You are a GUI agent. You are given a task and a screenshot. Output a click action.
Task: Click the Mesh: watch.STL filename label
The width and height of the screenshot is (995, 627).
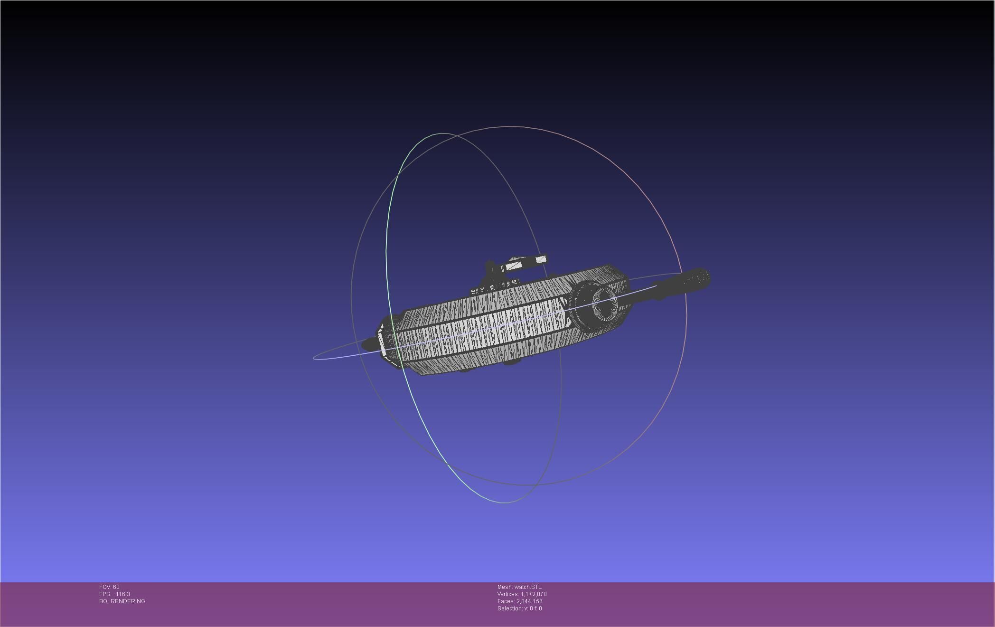pyautogui.click(x=519, y=587)
